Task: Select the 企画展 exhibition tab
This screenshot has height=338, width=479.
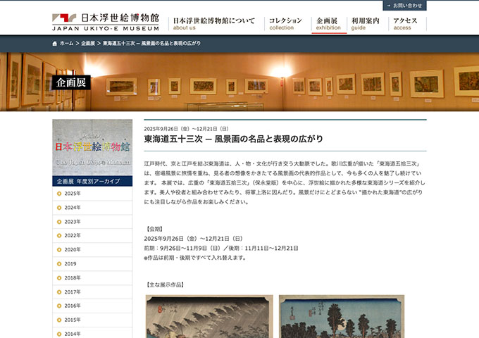Action: (x=328, y=24)
